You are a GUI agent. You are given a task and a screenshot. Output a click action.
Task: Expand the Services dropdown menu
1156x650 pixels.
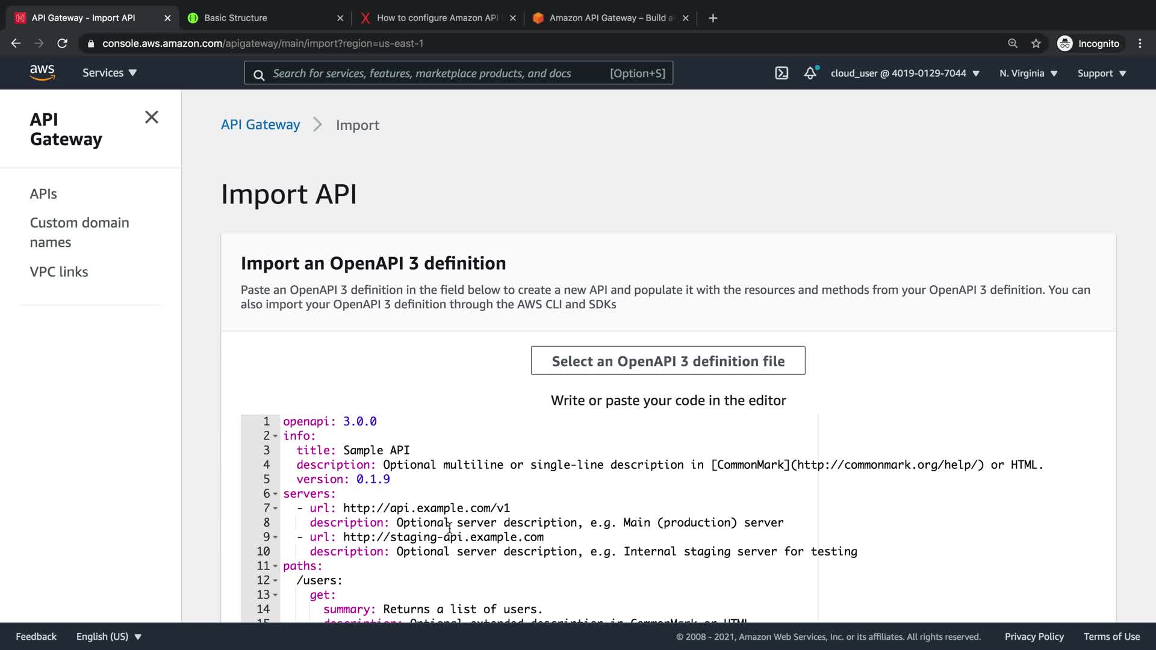pyautogui.click(x=110, y=73)
